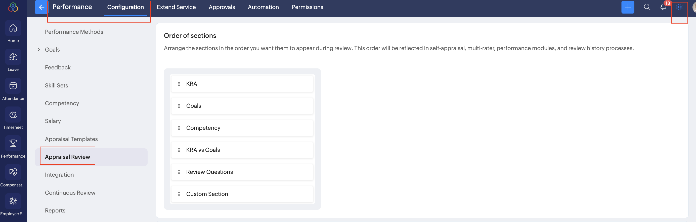Open the Attendance module icon
Screen dimensions: 696x222
pos(13,86)
